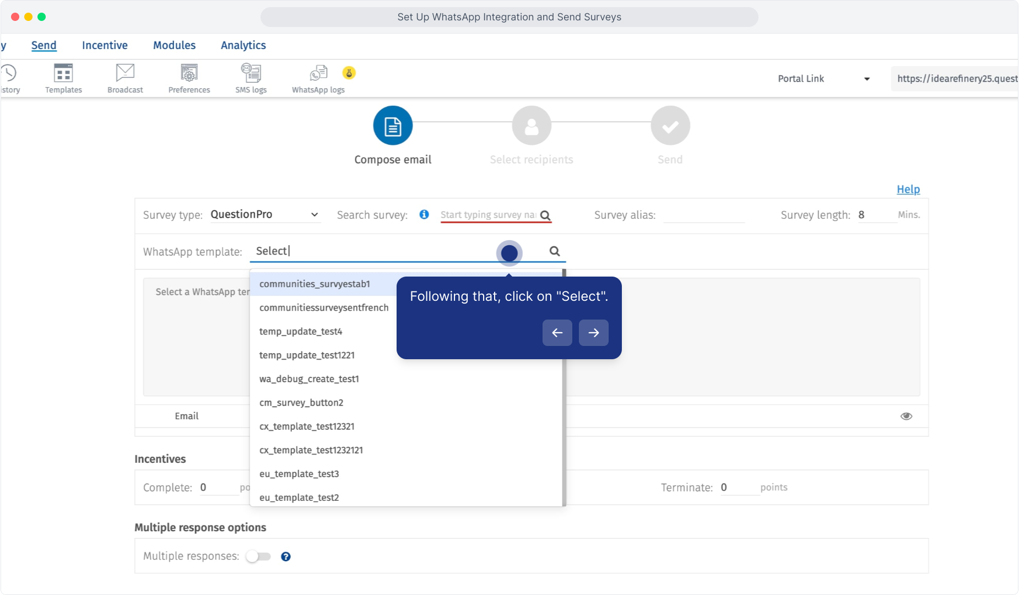Image resolution: width=1019 pixels, height=595 pixels.
Task: Switch to the Send tab
Action: click(x=44, y=45)
